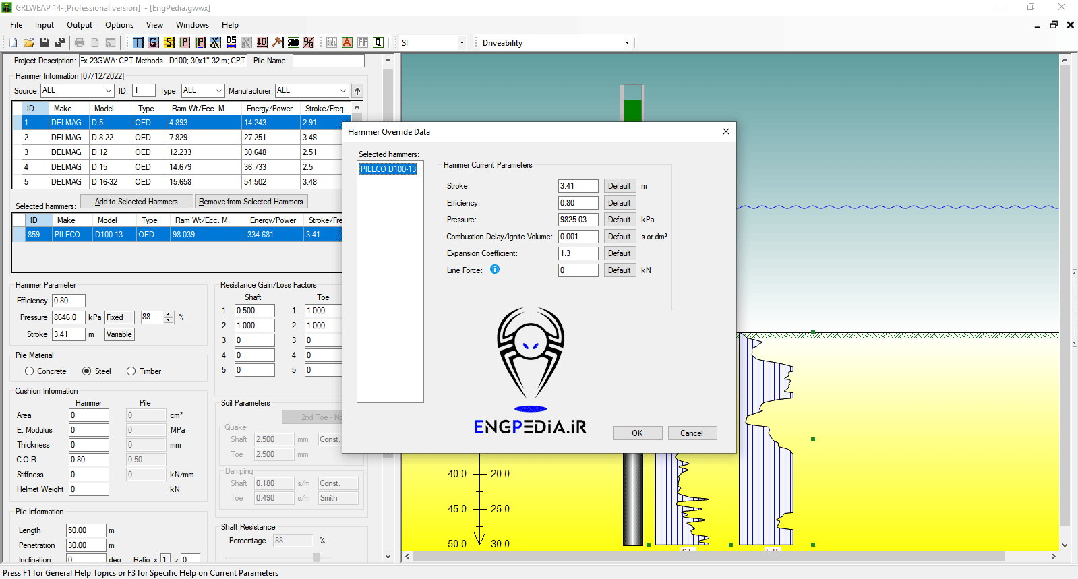Open the Windows menu
The height and width of the screenshot is (579, 1078).
point(192,25)
